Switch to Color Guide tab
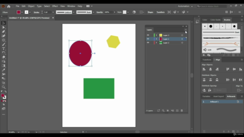Screen dimensions: 244x137 coord(215,20)
